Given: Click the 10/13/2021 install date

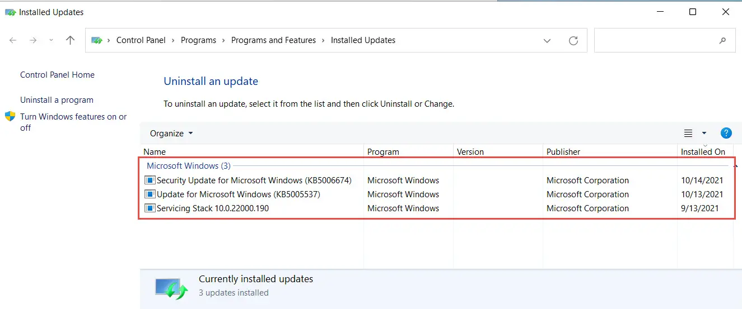Looking at the screenshot, I should tap(702, 194).
